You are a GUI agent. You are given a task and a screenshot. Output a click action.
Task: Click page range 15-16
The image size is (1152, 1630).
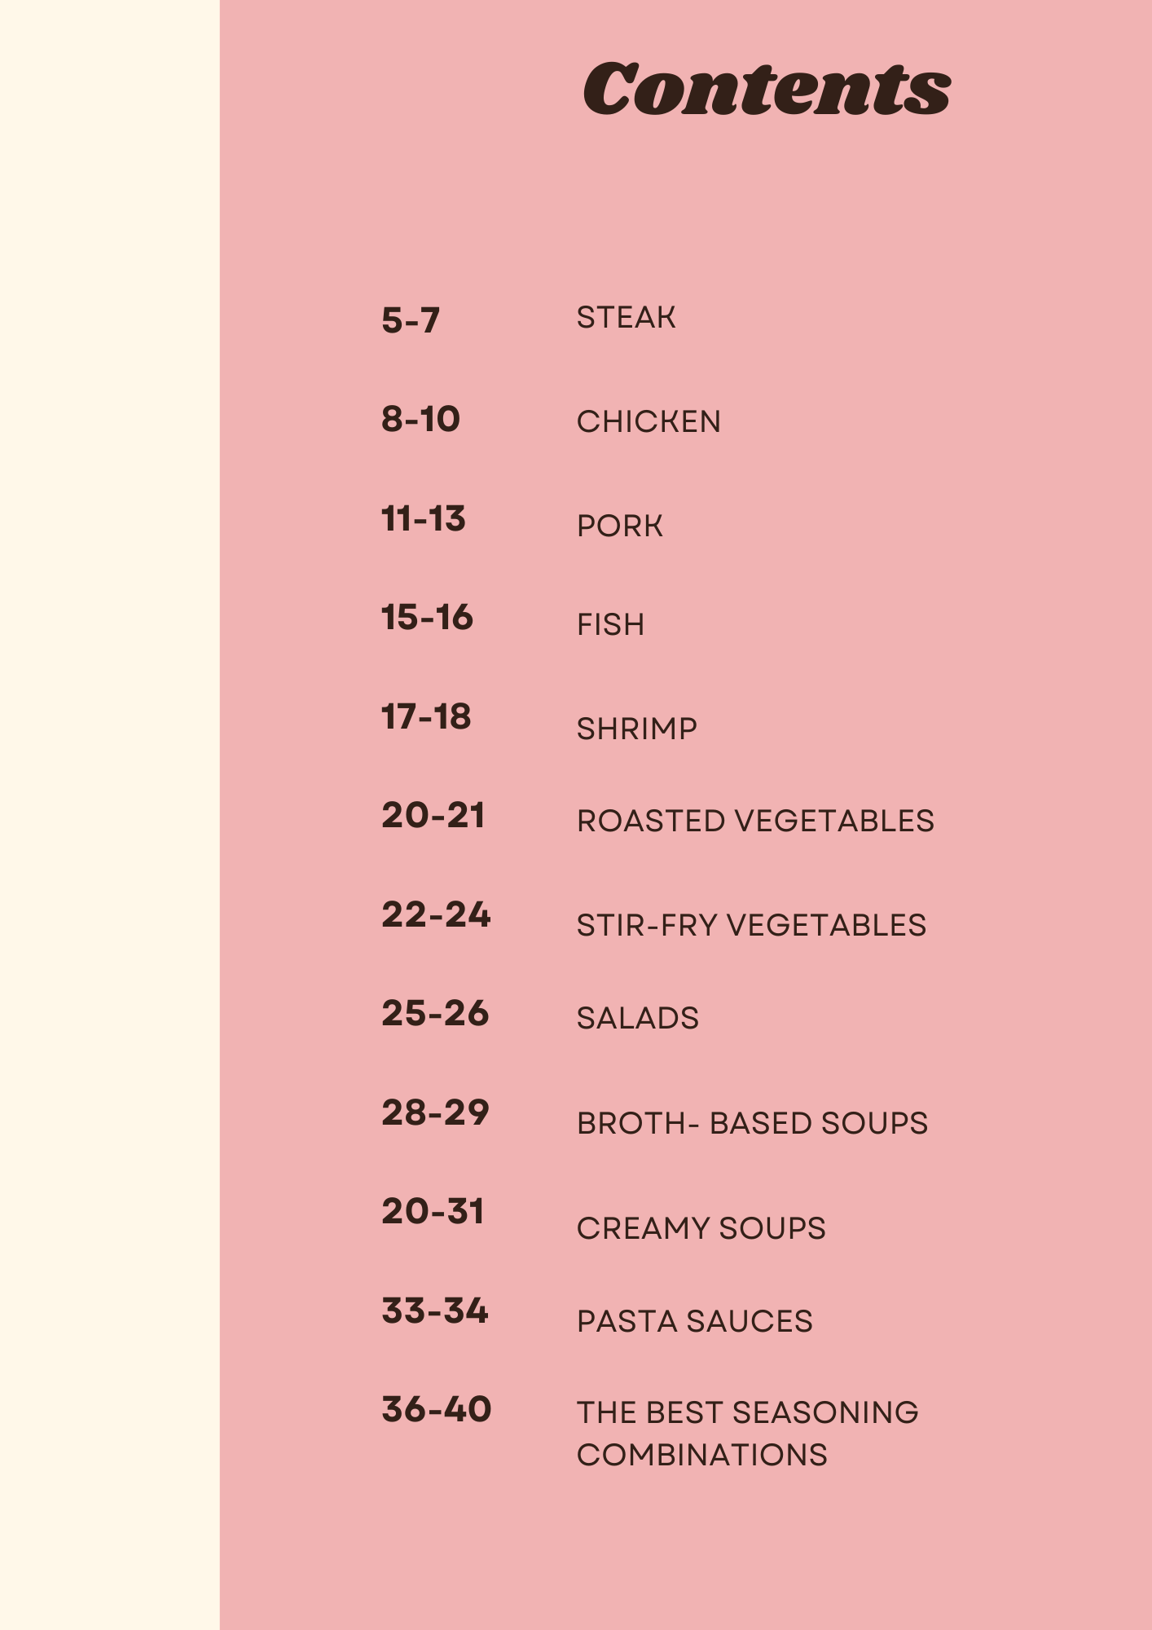pos(427,617)
